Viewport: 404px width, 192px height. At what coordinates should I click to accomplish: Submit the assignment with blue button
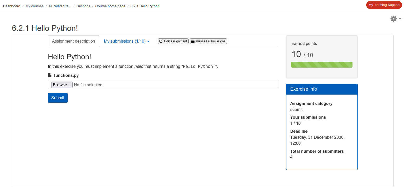tap(58, 98)
